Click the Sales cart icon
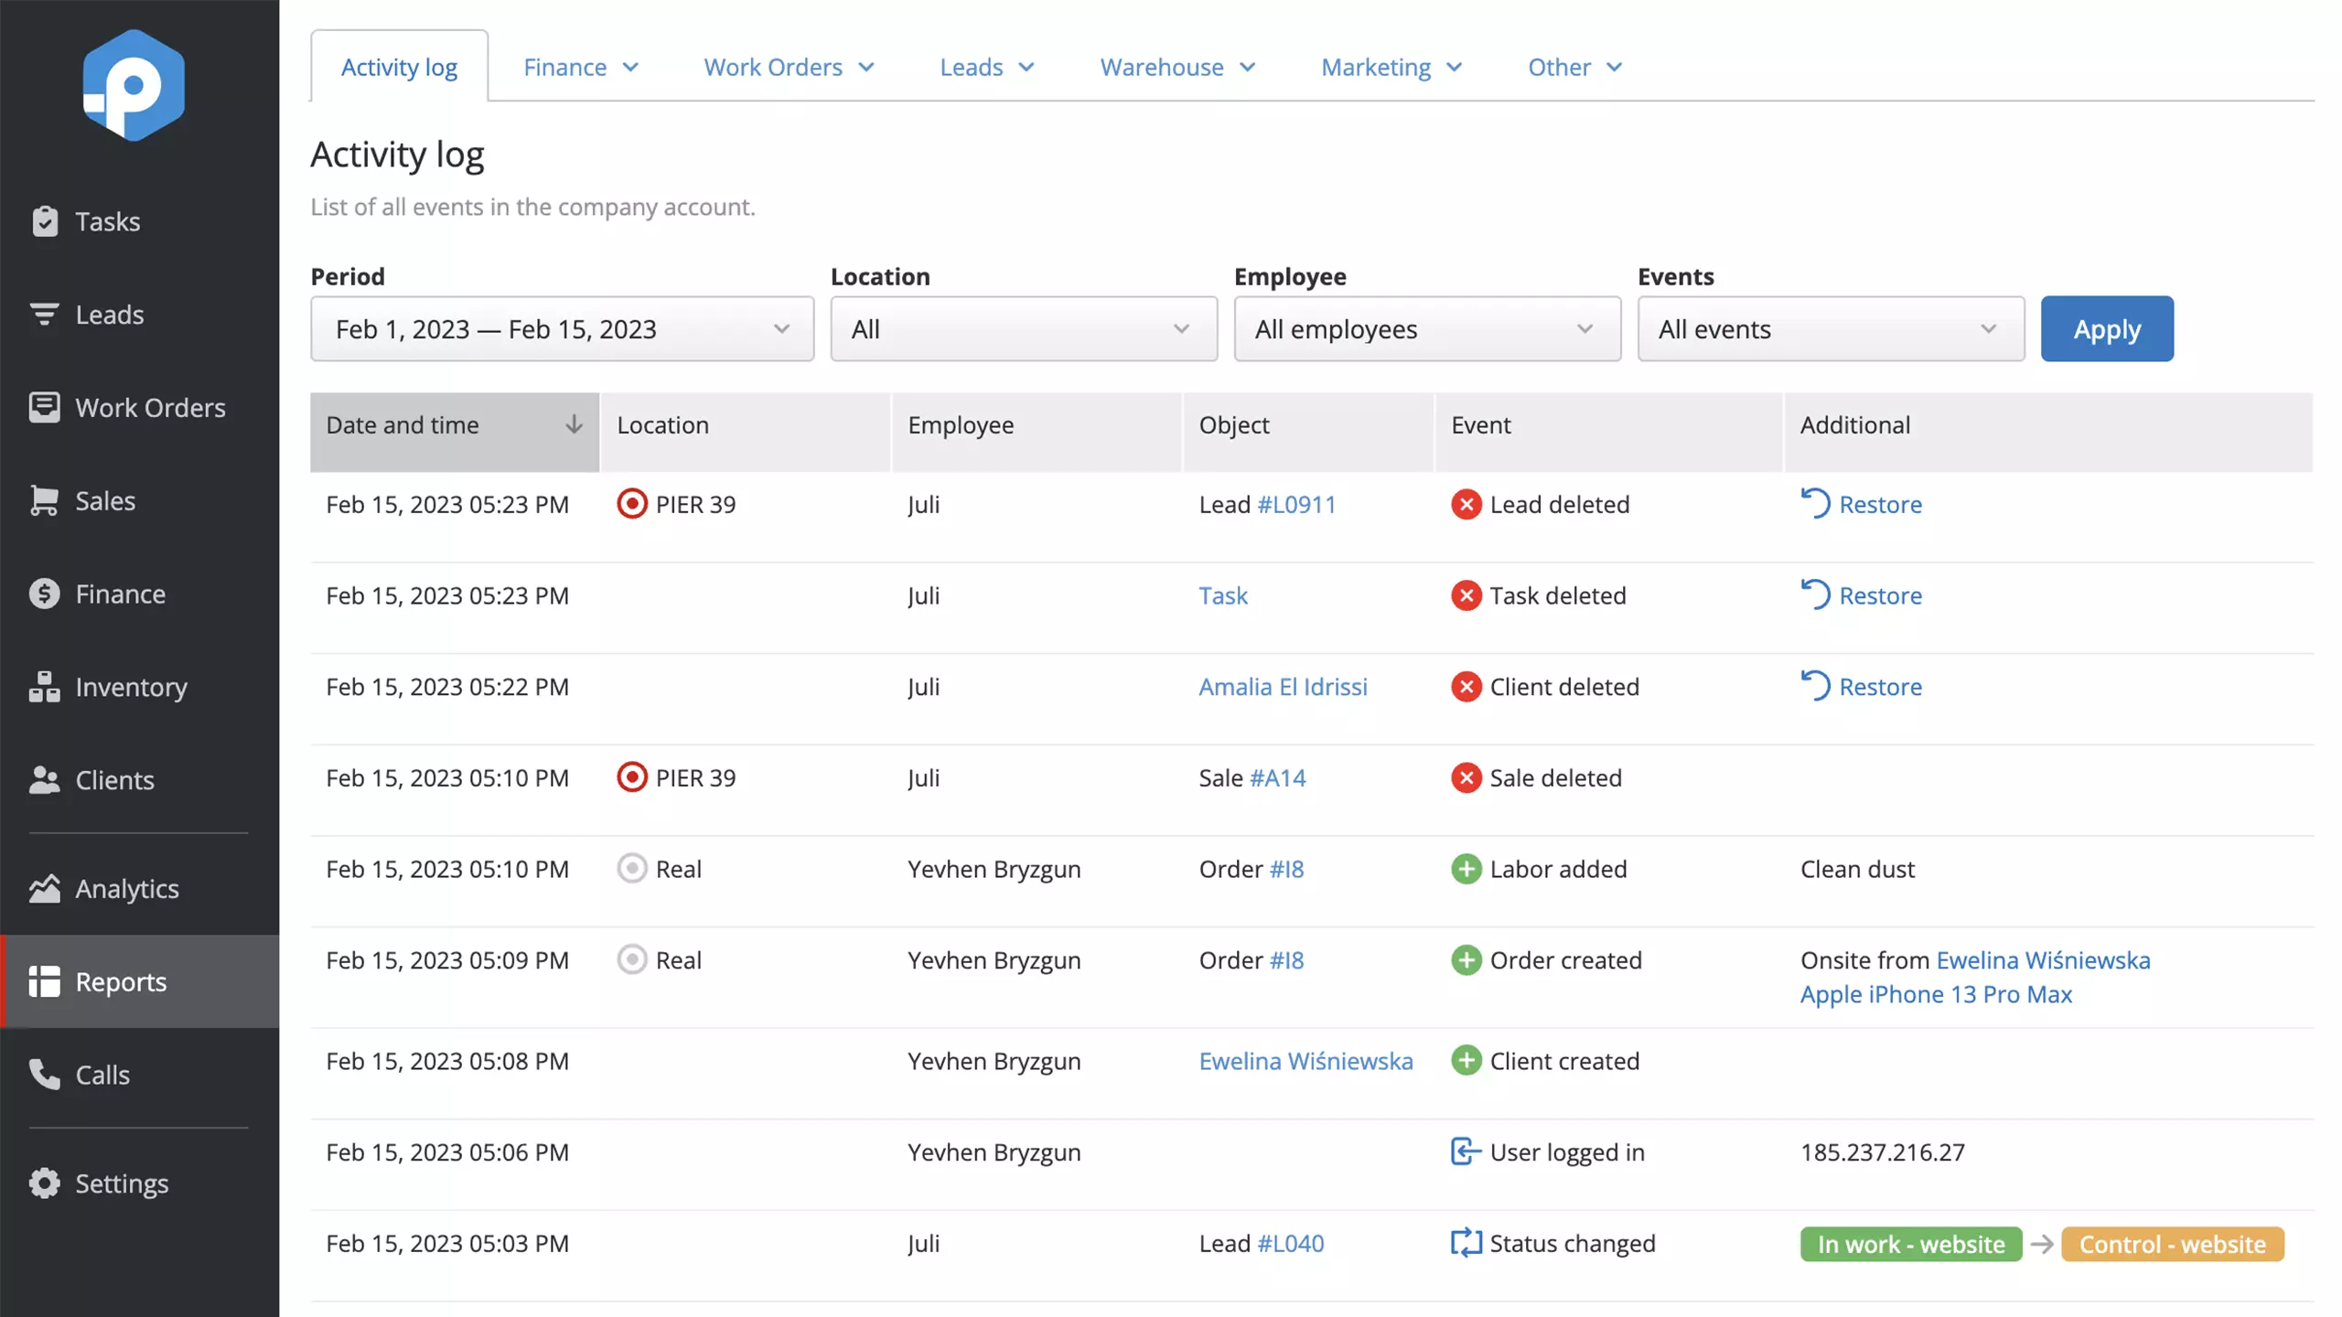2342x1317 pixels. click(44, 500)
